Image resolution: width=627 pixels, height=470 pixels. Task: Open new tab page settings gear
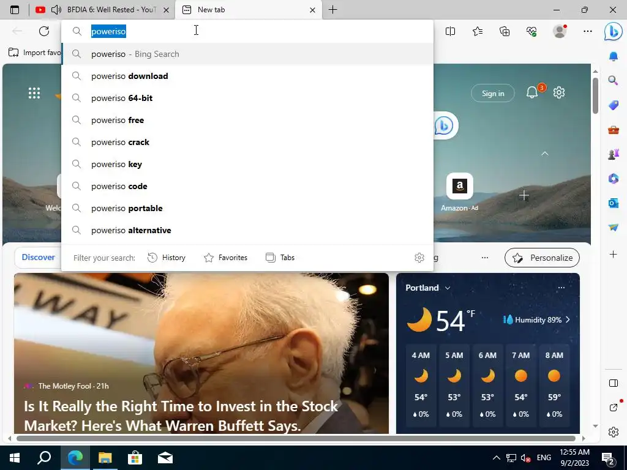click(x=559, y=93)
